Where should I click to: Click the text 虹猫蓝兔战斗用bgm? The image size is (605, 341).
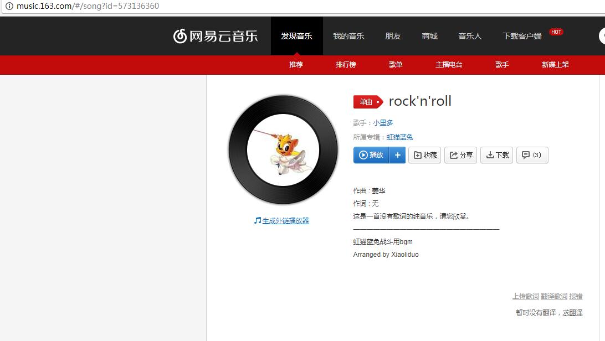[x=383, y=241]
